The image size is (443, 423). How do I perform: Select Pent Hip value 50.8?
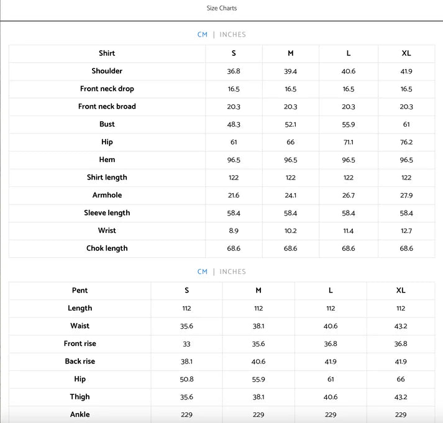pos(186,380)
